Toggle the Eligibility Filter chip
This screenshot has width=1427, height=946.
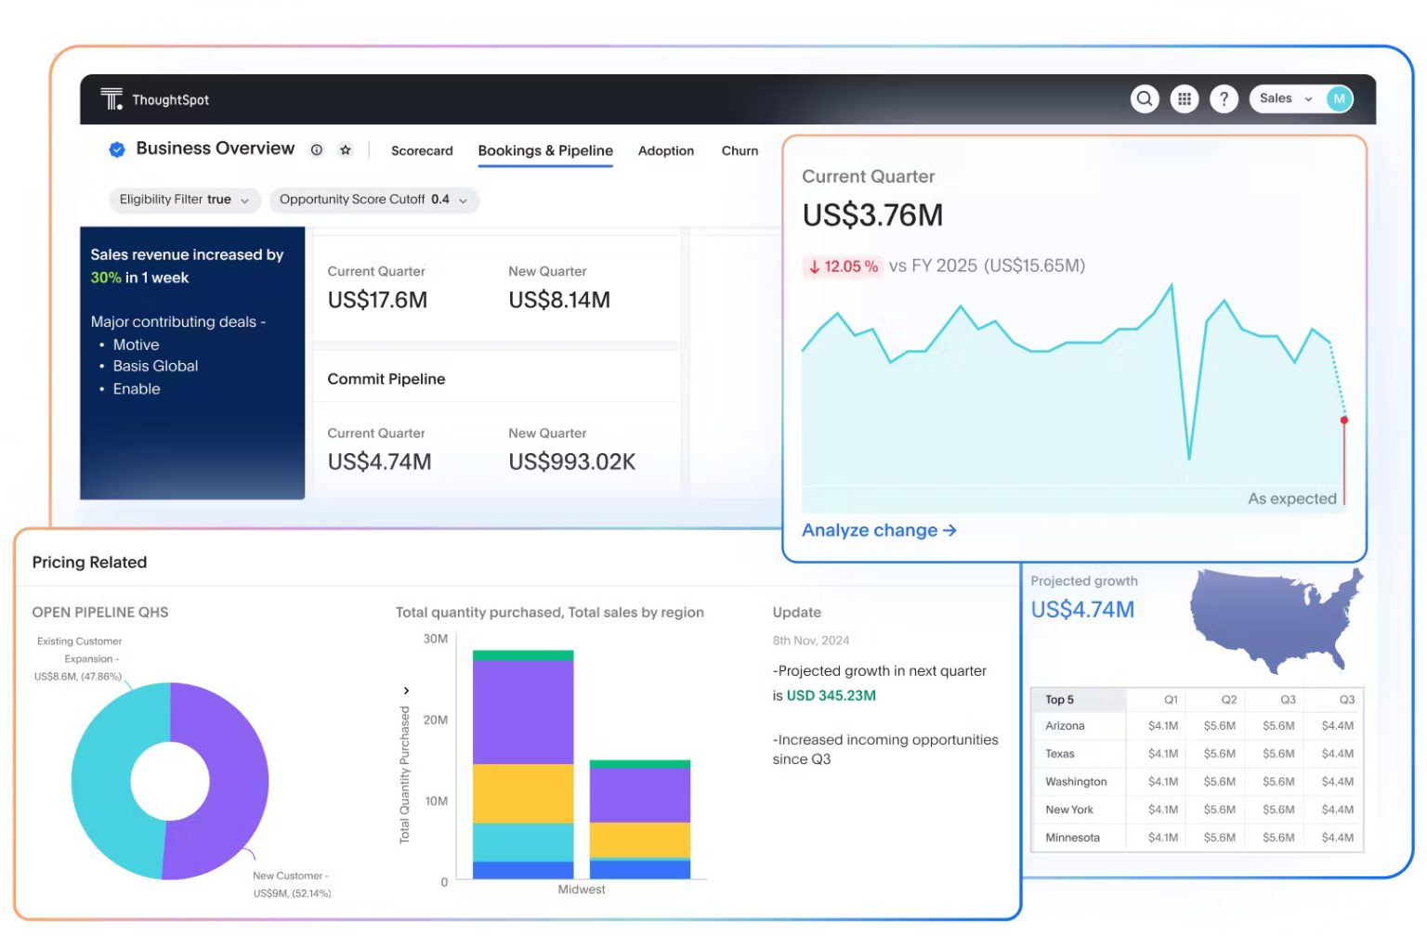(x=183, y=200)
